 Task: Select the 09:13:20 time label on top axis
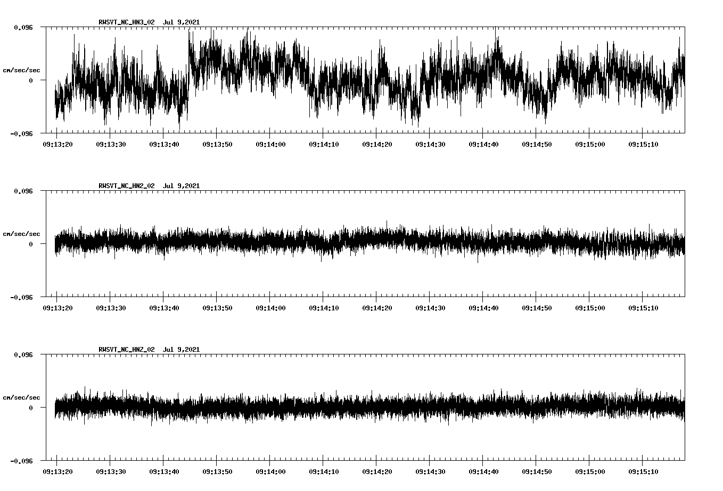[57, 143]
